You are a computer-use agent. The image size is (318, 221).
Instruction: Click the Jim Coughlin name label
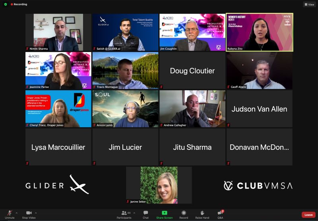[x=168, y=48]
